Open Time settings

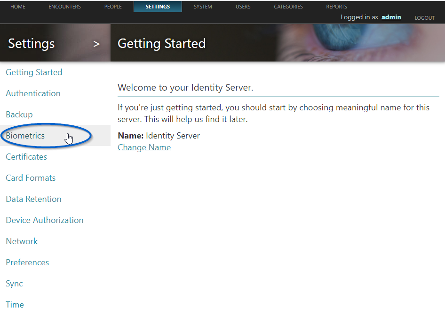tap(15, 305)
